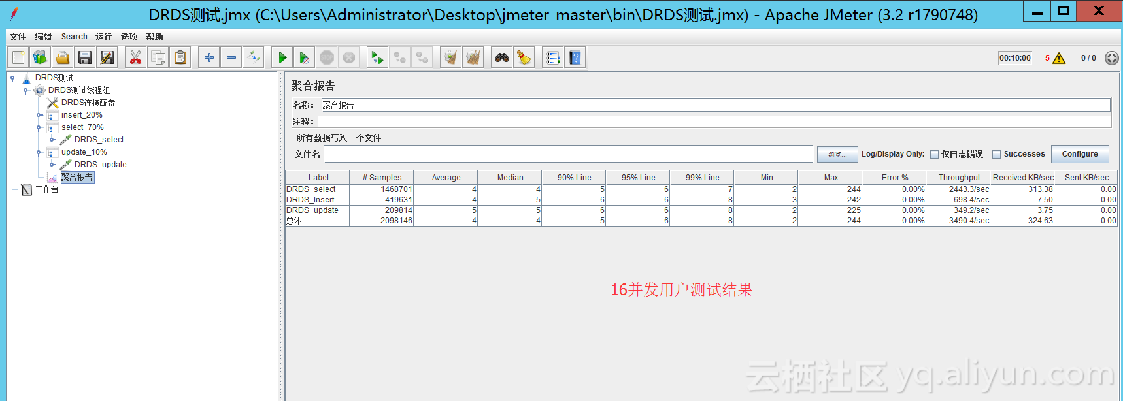Expand the DRDS_select node handle
Viewport: 1123px width, 401px height.
pyautogui.click(x=52, y=140)
